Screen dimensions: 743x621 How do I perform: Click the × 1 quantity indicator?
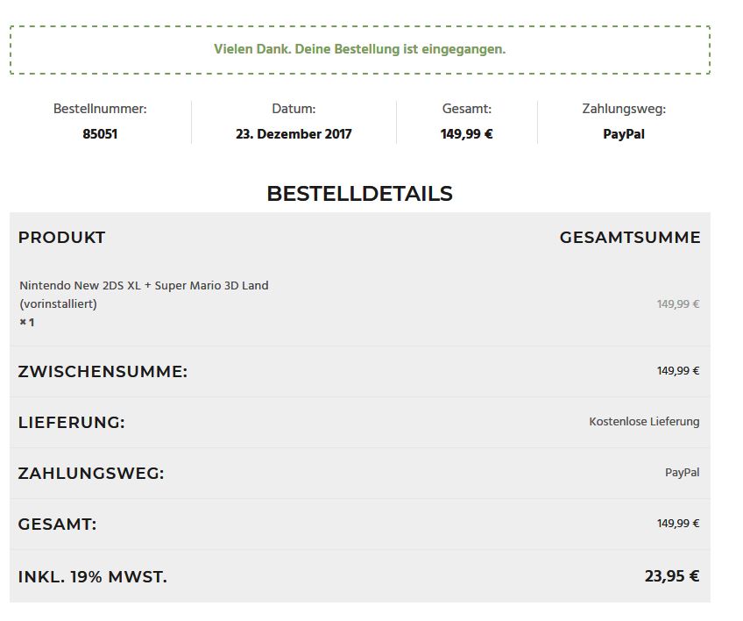point(26,323)
